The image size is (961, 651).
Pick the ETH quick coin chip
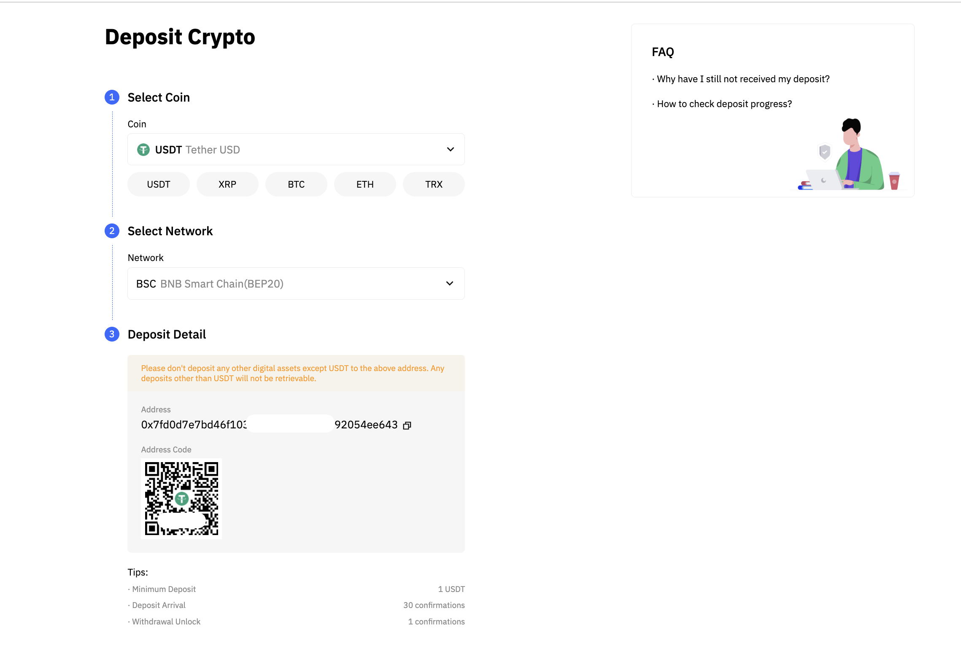tap(365, 184)
